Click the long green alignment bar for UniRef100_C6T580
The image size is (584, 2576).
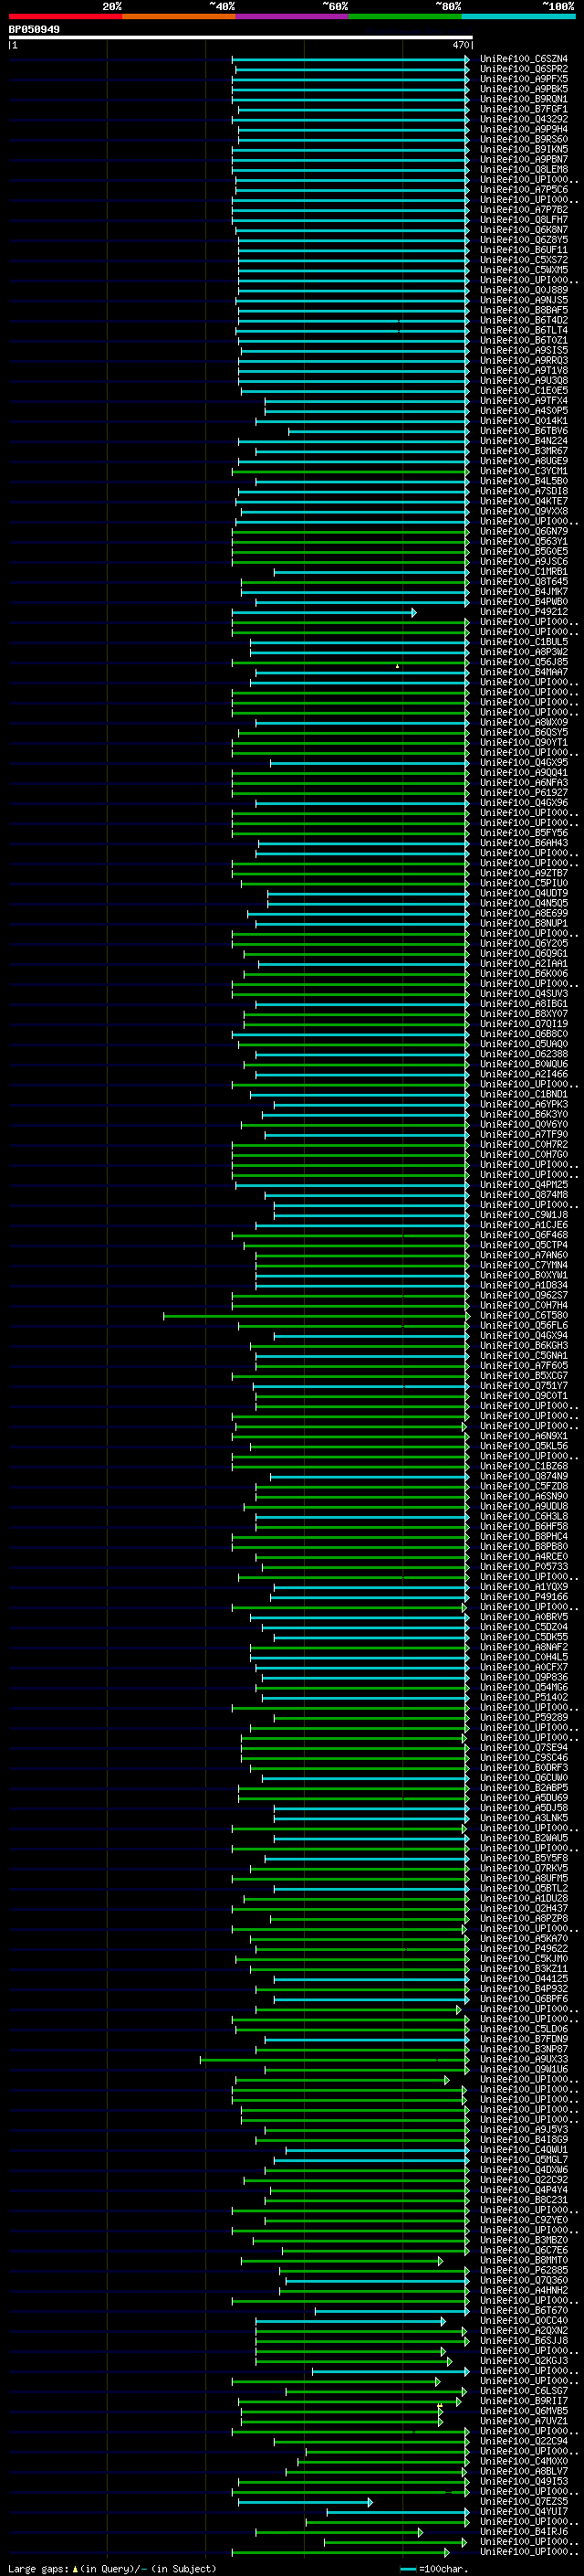[x=317, y=1316]
